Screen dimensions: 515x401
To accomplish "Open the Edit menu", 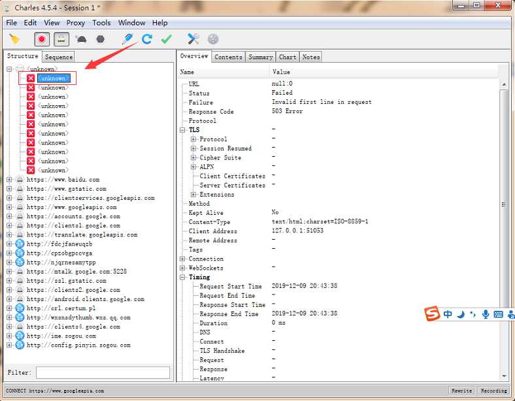I will pyautogui.click(x=30, y=23).
